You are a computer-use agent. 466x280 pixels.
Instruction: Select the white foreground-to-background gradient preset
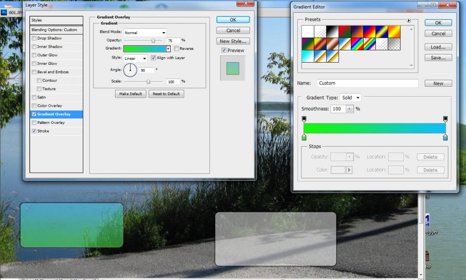308,31
